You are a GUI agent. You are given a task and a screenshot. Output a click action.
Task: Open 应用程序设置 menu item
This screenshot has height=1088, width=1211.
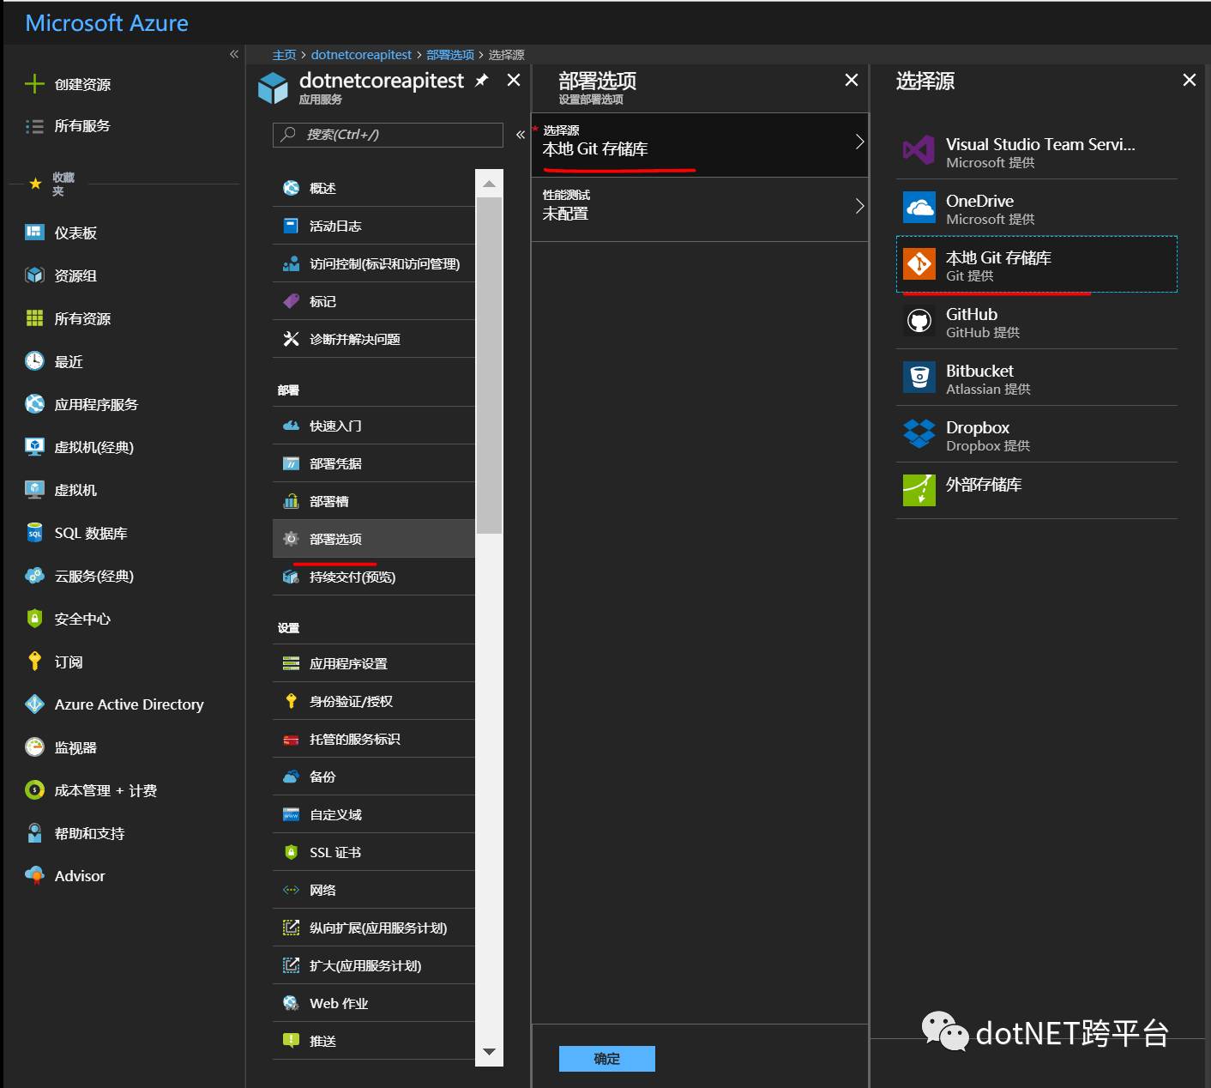tap(374, 663)
